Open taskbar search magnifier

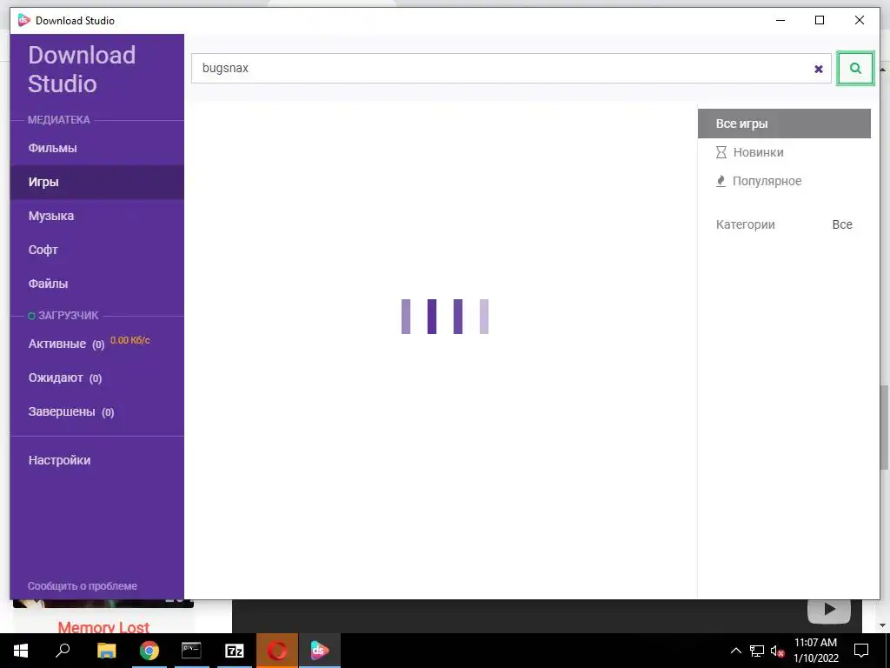pyautogui.click(x=63, y=651)
